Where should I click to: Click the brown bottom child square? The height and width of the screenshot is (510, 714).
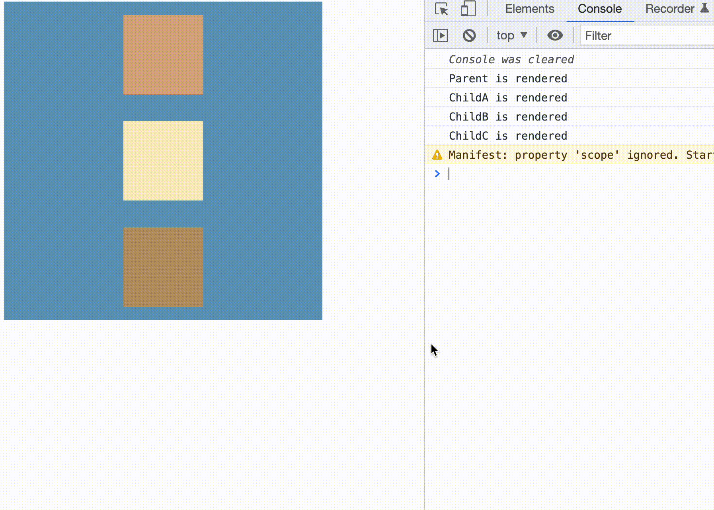[x=163, y=267]
